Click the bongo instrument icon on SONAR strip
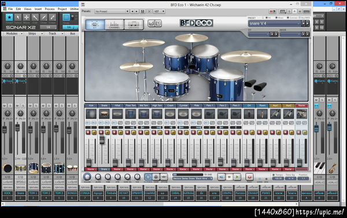This screenshot has width=347, height=218. tap(72, 168)
